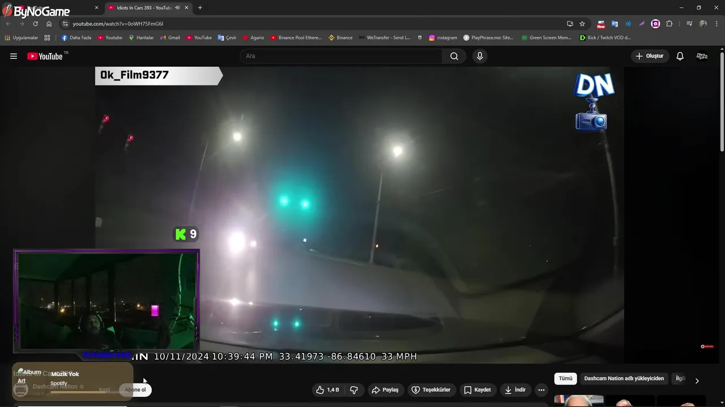
Task: Bookmark this page with the star
Action: pyautogui.click(x=582, y=24)
